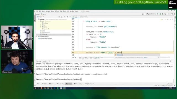Click the user account icon
Image resolution: width=177 pixels, height=99 pixels.
[x=143, y=14]
